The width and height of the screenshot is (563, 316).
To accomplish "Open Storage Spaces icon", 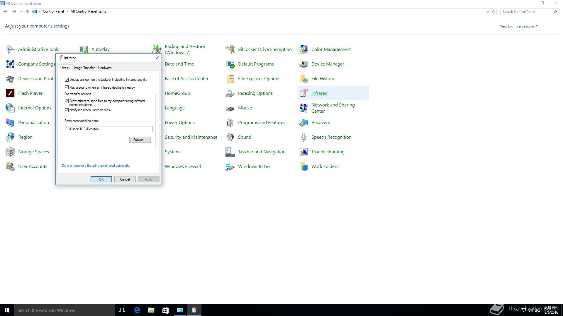I will 11,152.
